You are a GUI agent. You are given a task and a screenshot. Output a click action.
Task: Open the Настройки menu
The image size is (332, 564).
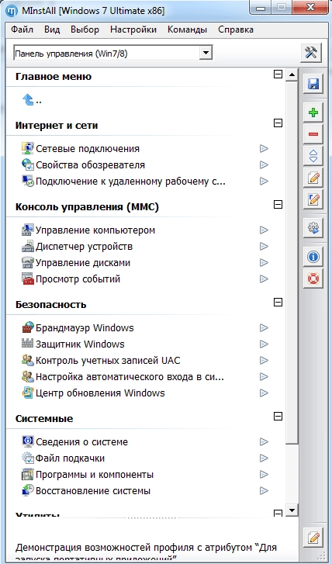[x=133, y=29]
